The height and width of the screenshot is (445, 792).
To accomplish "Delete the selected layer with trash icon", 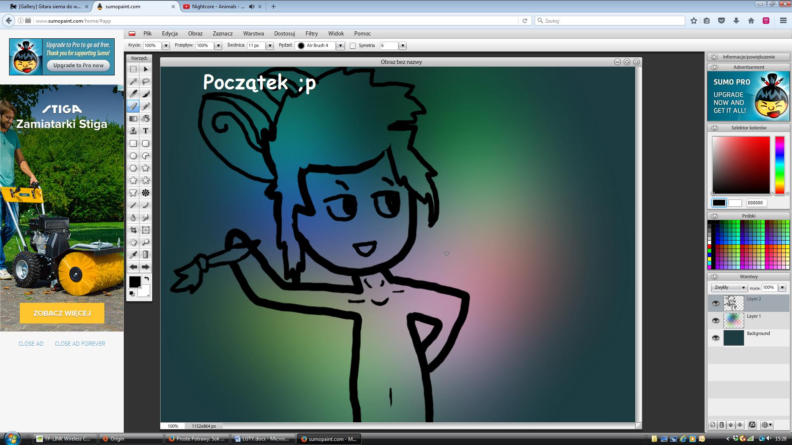I will 721,425.
